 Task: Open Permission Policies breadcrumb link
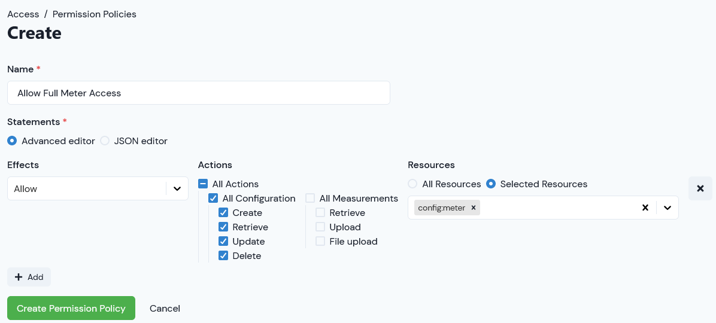(95, 14)
